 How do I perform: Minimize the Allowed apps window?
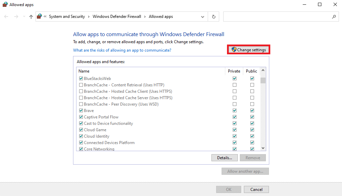(304, 5)
